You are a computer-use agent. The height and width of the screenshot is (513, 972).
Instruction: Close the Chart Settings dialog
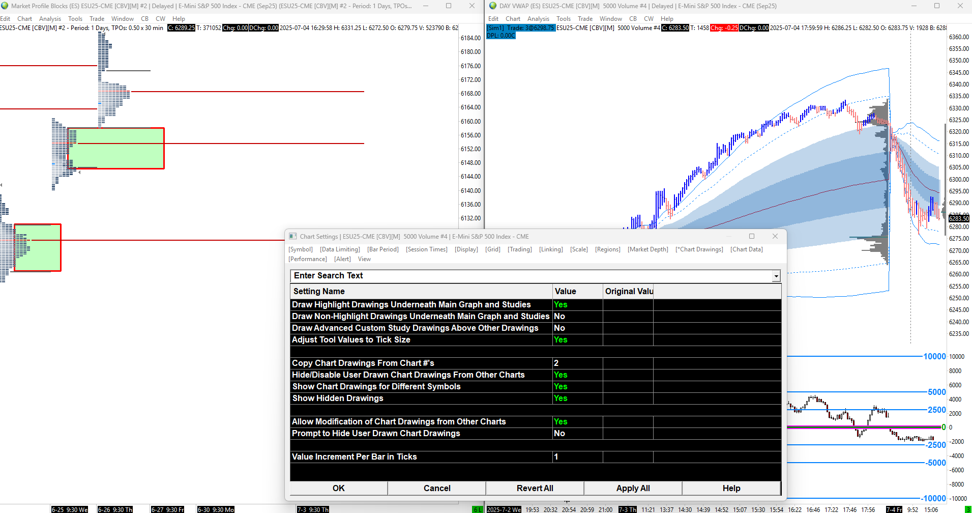pyautogui.click(x=775, y=236)
